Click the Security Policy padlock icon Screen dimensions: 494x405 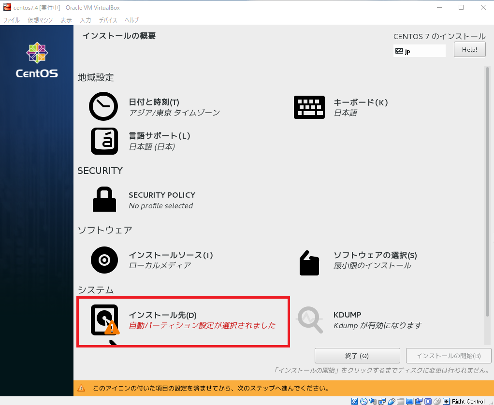click(x=104, y=200)
